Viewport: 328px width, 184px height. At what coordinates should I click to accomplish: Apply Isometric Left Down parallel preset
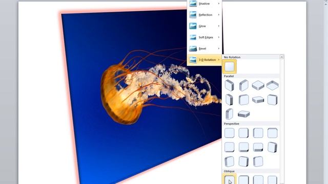pos(230,85)
